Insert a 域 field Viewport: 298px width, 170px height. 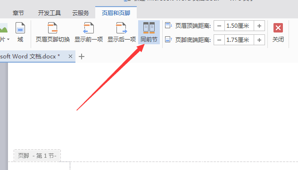click(x=20, y=32)
